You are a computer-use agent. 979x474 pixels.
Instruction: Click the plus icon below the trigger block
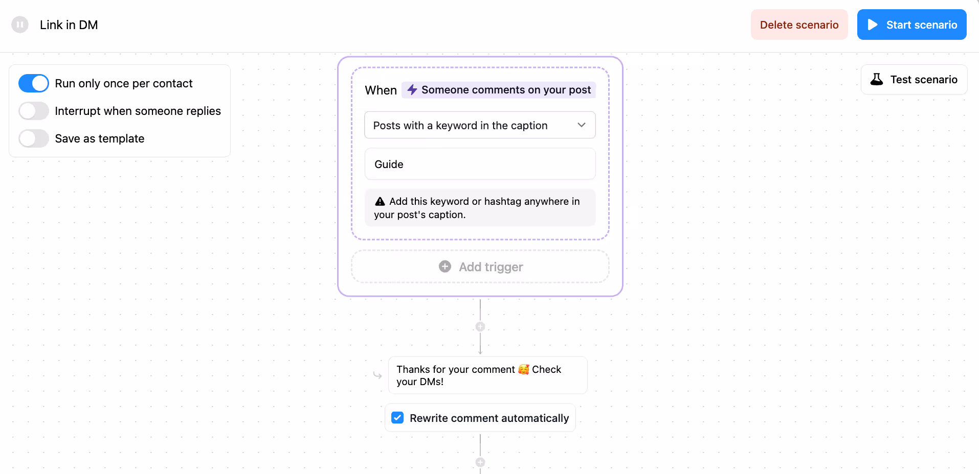pyautogui.click(x=480, y=326)
